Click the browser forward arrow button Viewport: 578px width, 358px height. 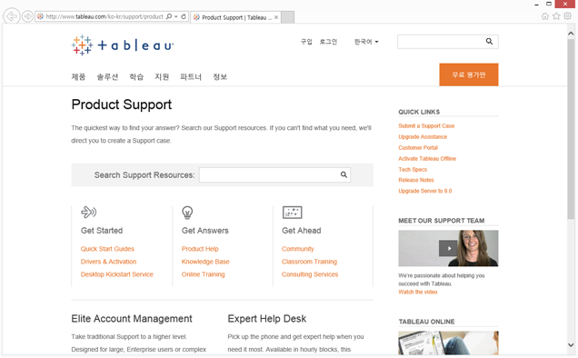(x=27, y=16)
